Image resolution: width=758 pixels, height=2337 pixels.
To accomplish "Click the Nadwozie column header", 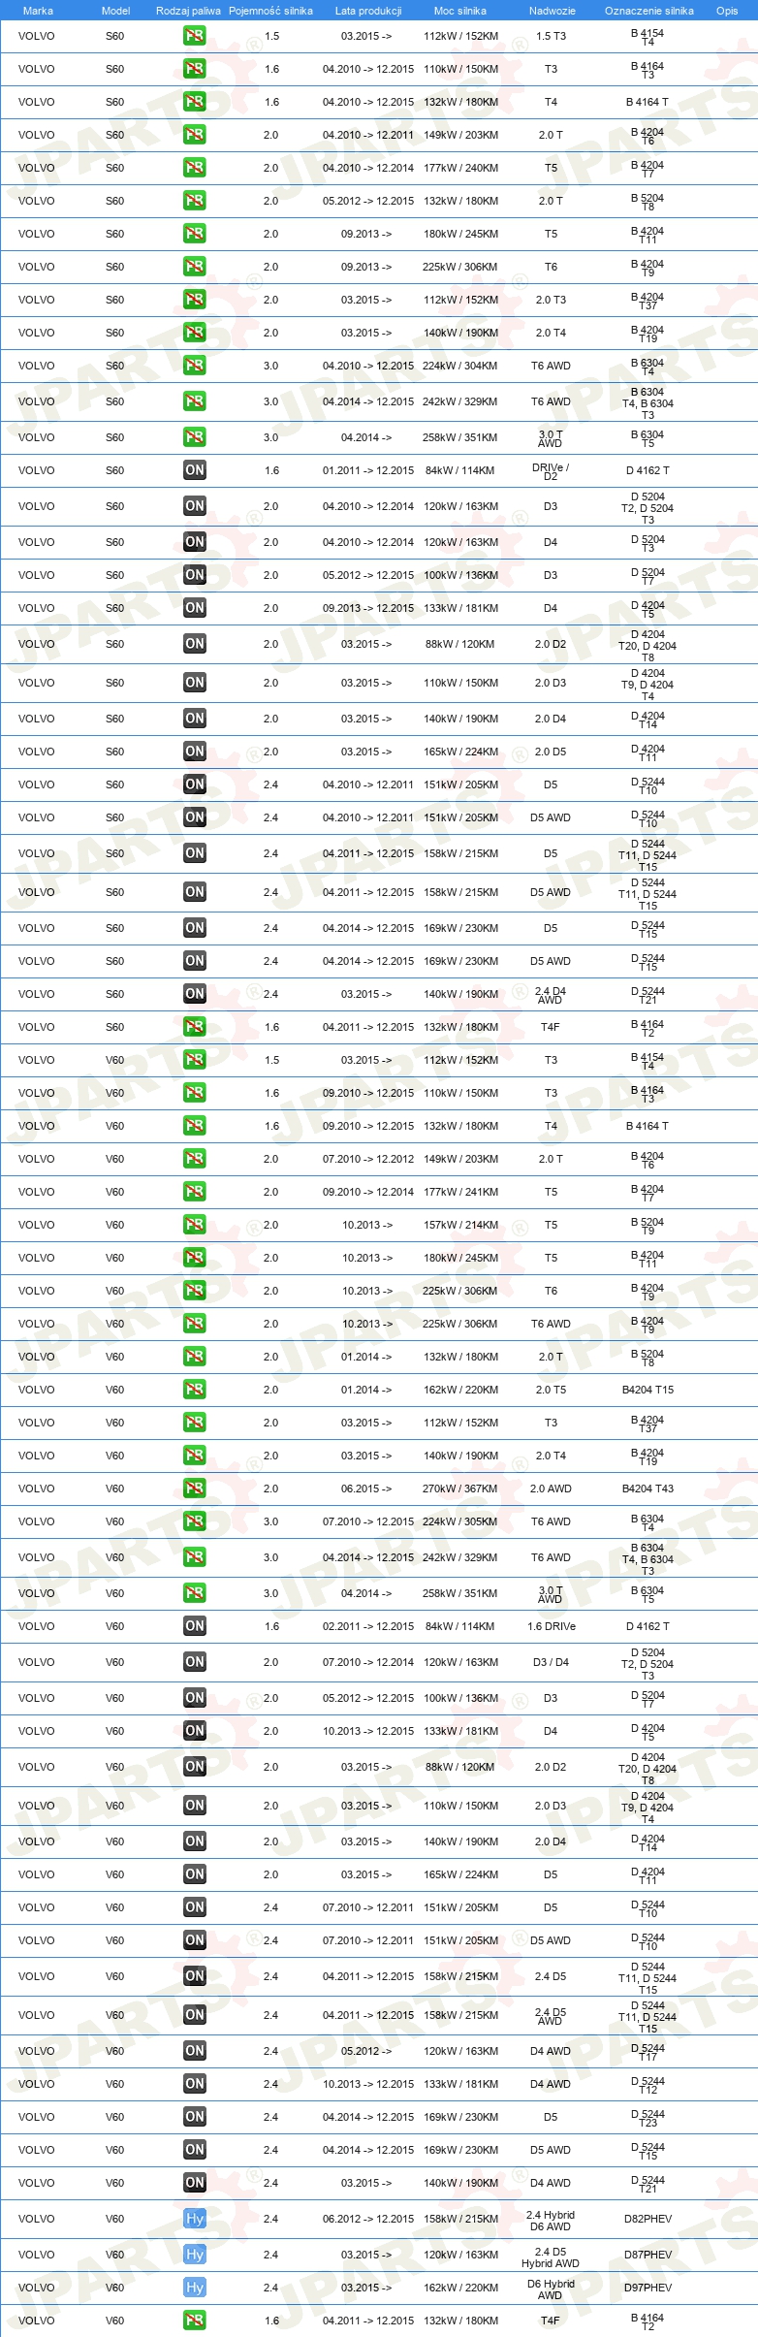I will pyautogui.click(x=553, y=11).
